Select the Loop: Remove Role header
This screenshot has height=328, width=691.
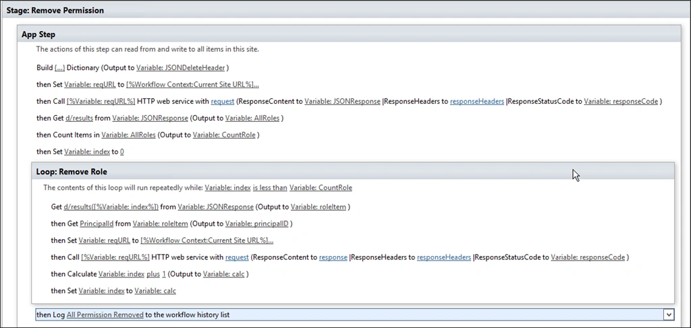(x=352, y=172)
